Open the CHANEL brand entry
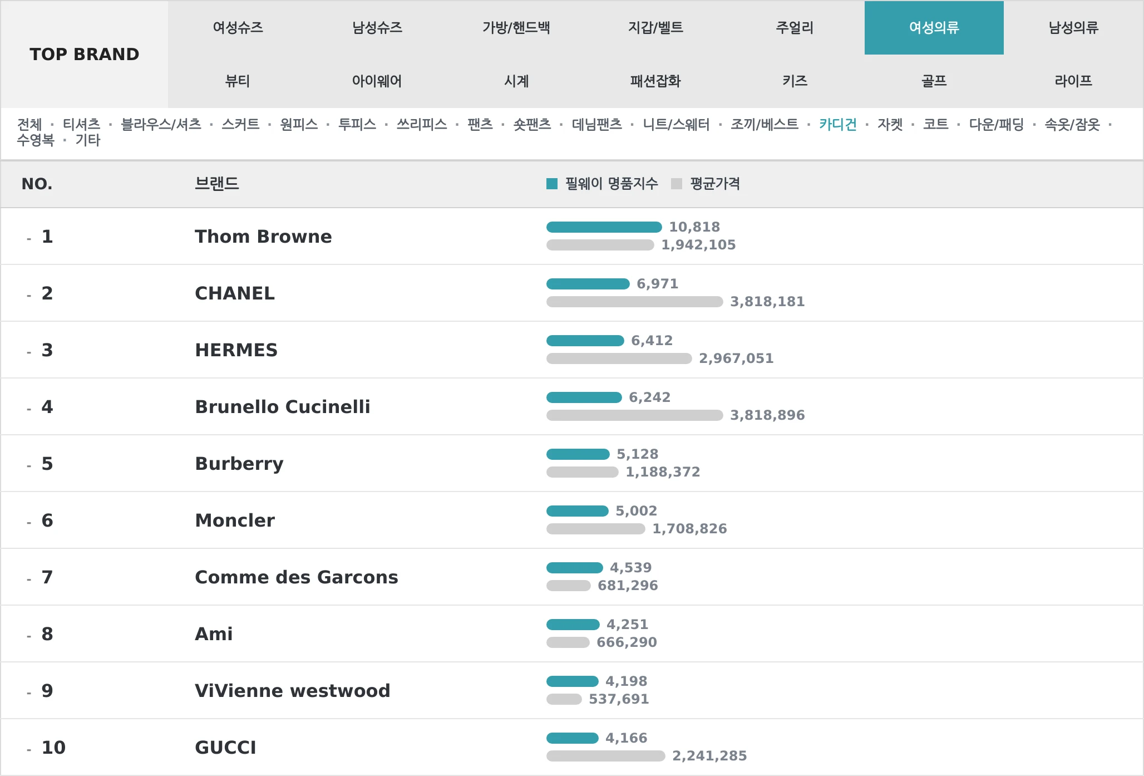 235,293
